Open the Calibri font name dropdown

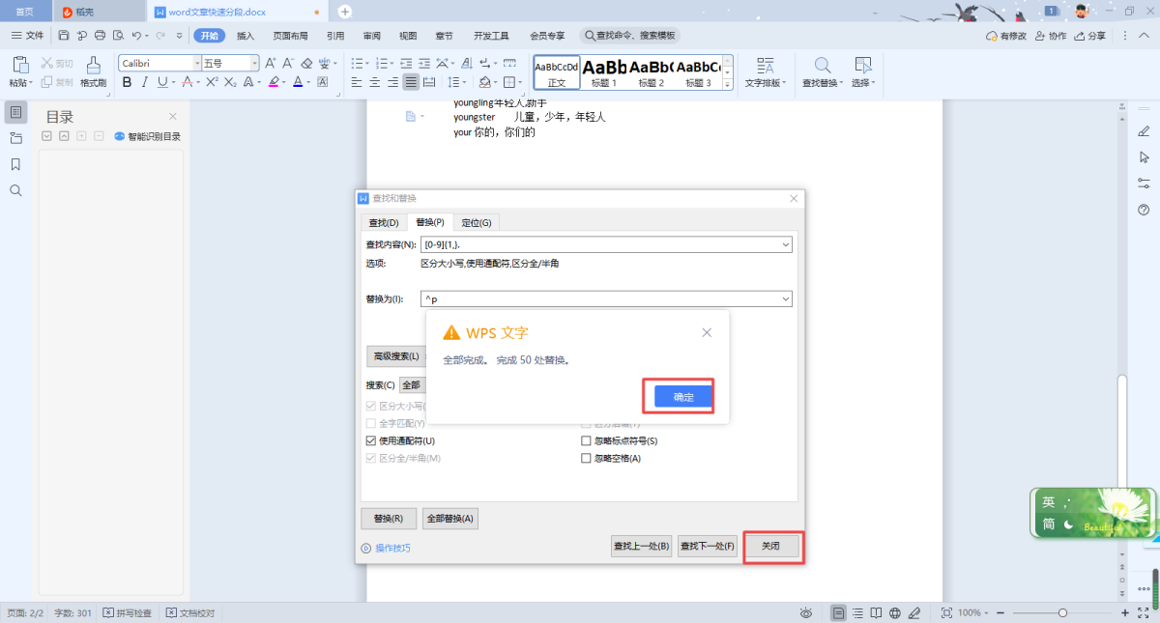(196, 63)
